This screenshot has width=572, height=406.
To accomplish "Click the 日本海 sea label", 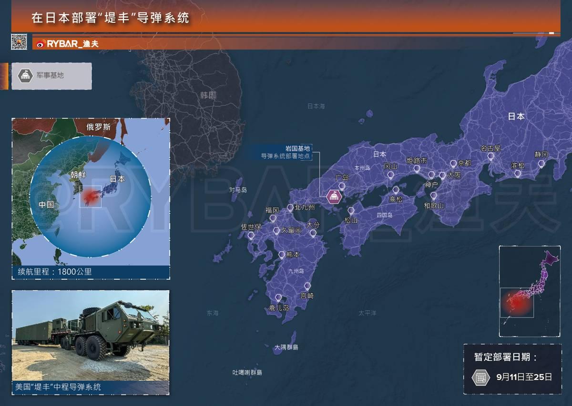I will pos(316,107).
